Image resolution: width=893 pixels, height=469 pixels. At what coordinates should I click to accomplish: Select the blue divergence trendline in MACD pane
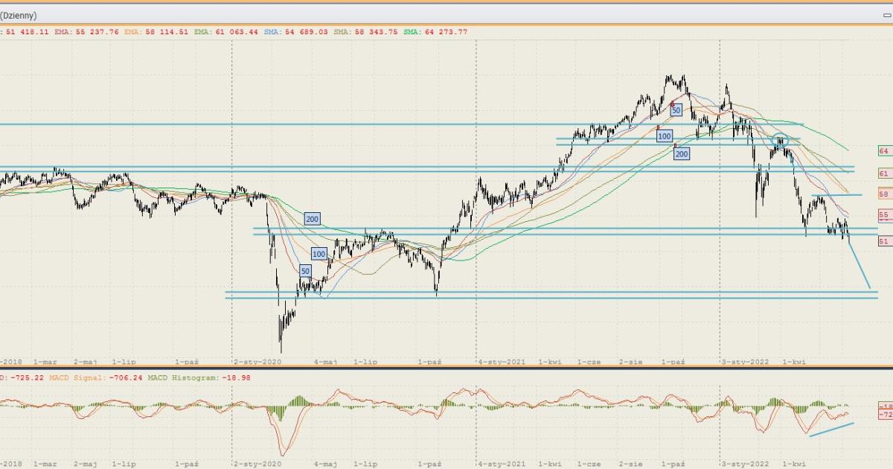[x=831, y=430]
